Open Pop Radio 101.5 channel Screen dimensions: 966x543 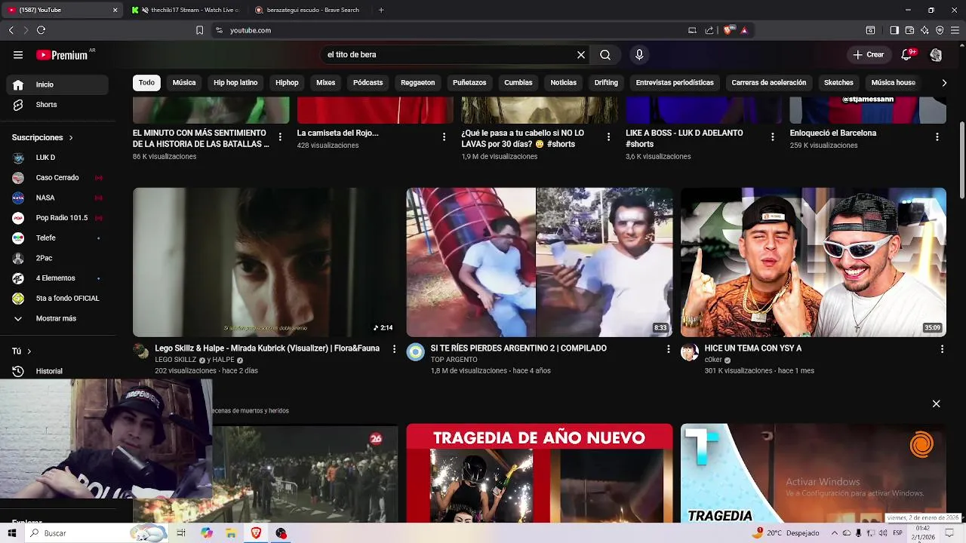(x=57, y=218)
